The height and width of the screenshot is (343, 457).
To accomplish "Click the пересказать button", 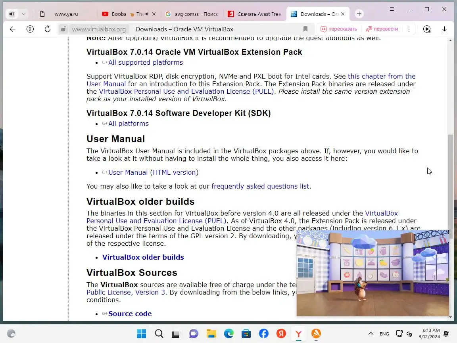I will click(339, 29).
